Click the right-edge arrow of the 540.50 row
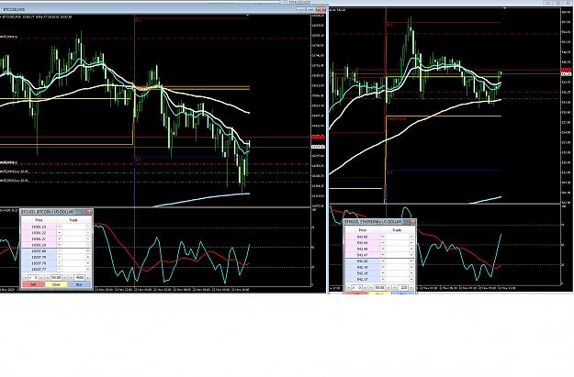 tap(411, 237)
